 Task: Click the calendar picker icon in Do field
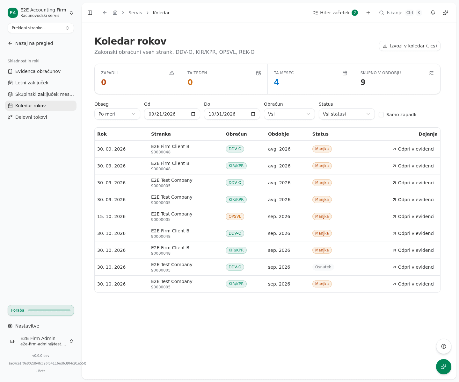click(x=253, y=114)
